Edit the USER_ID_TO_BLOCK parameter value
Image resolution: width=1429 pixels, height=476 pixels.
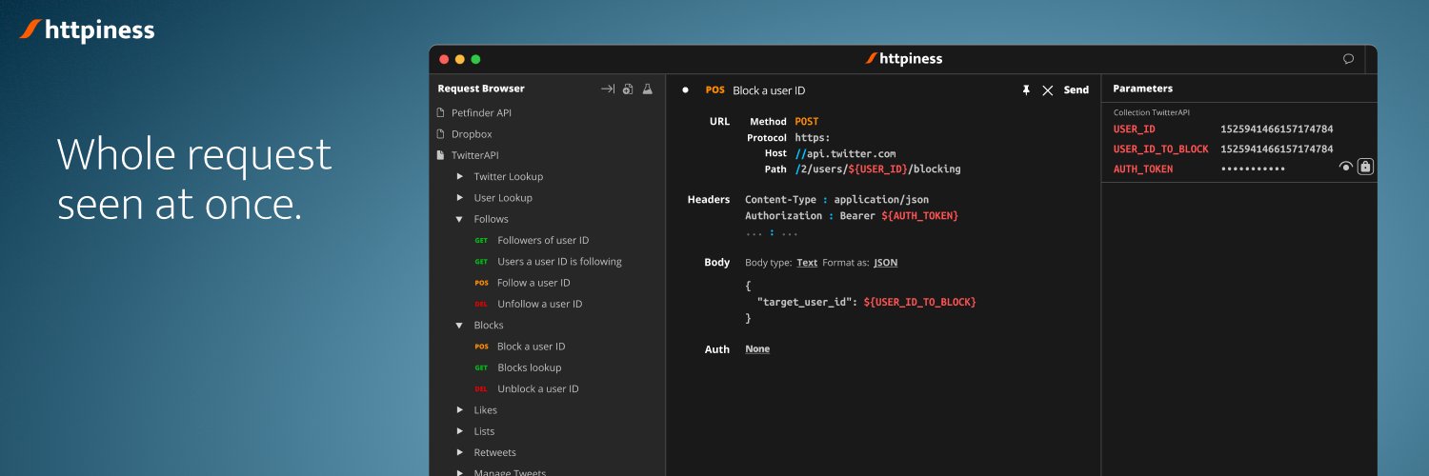(1277, 149)
